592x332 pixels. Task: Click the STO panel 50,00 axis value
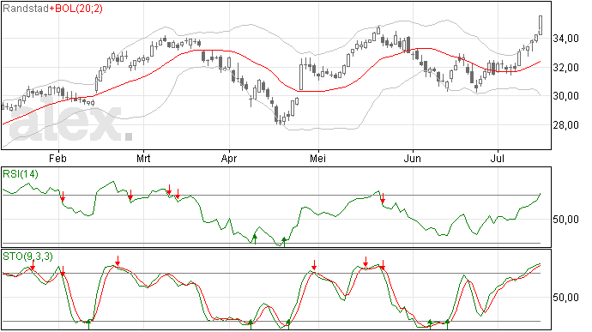pyautogui.click(x=565, y=298)
